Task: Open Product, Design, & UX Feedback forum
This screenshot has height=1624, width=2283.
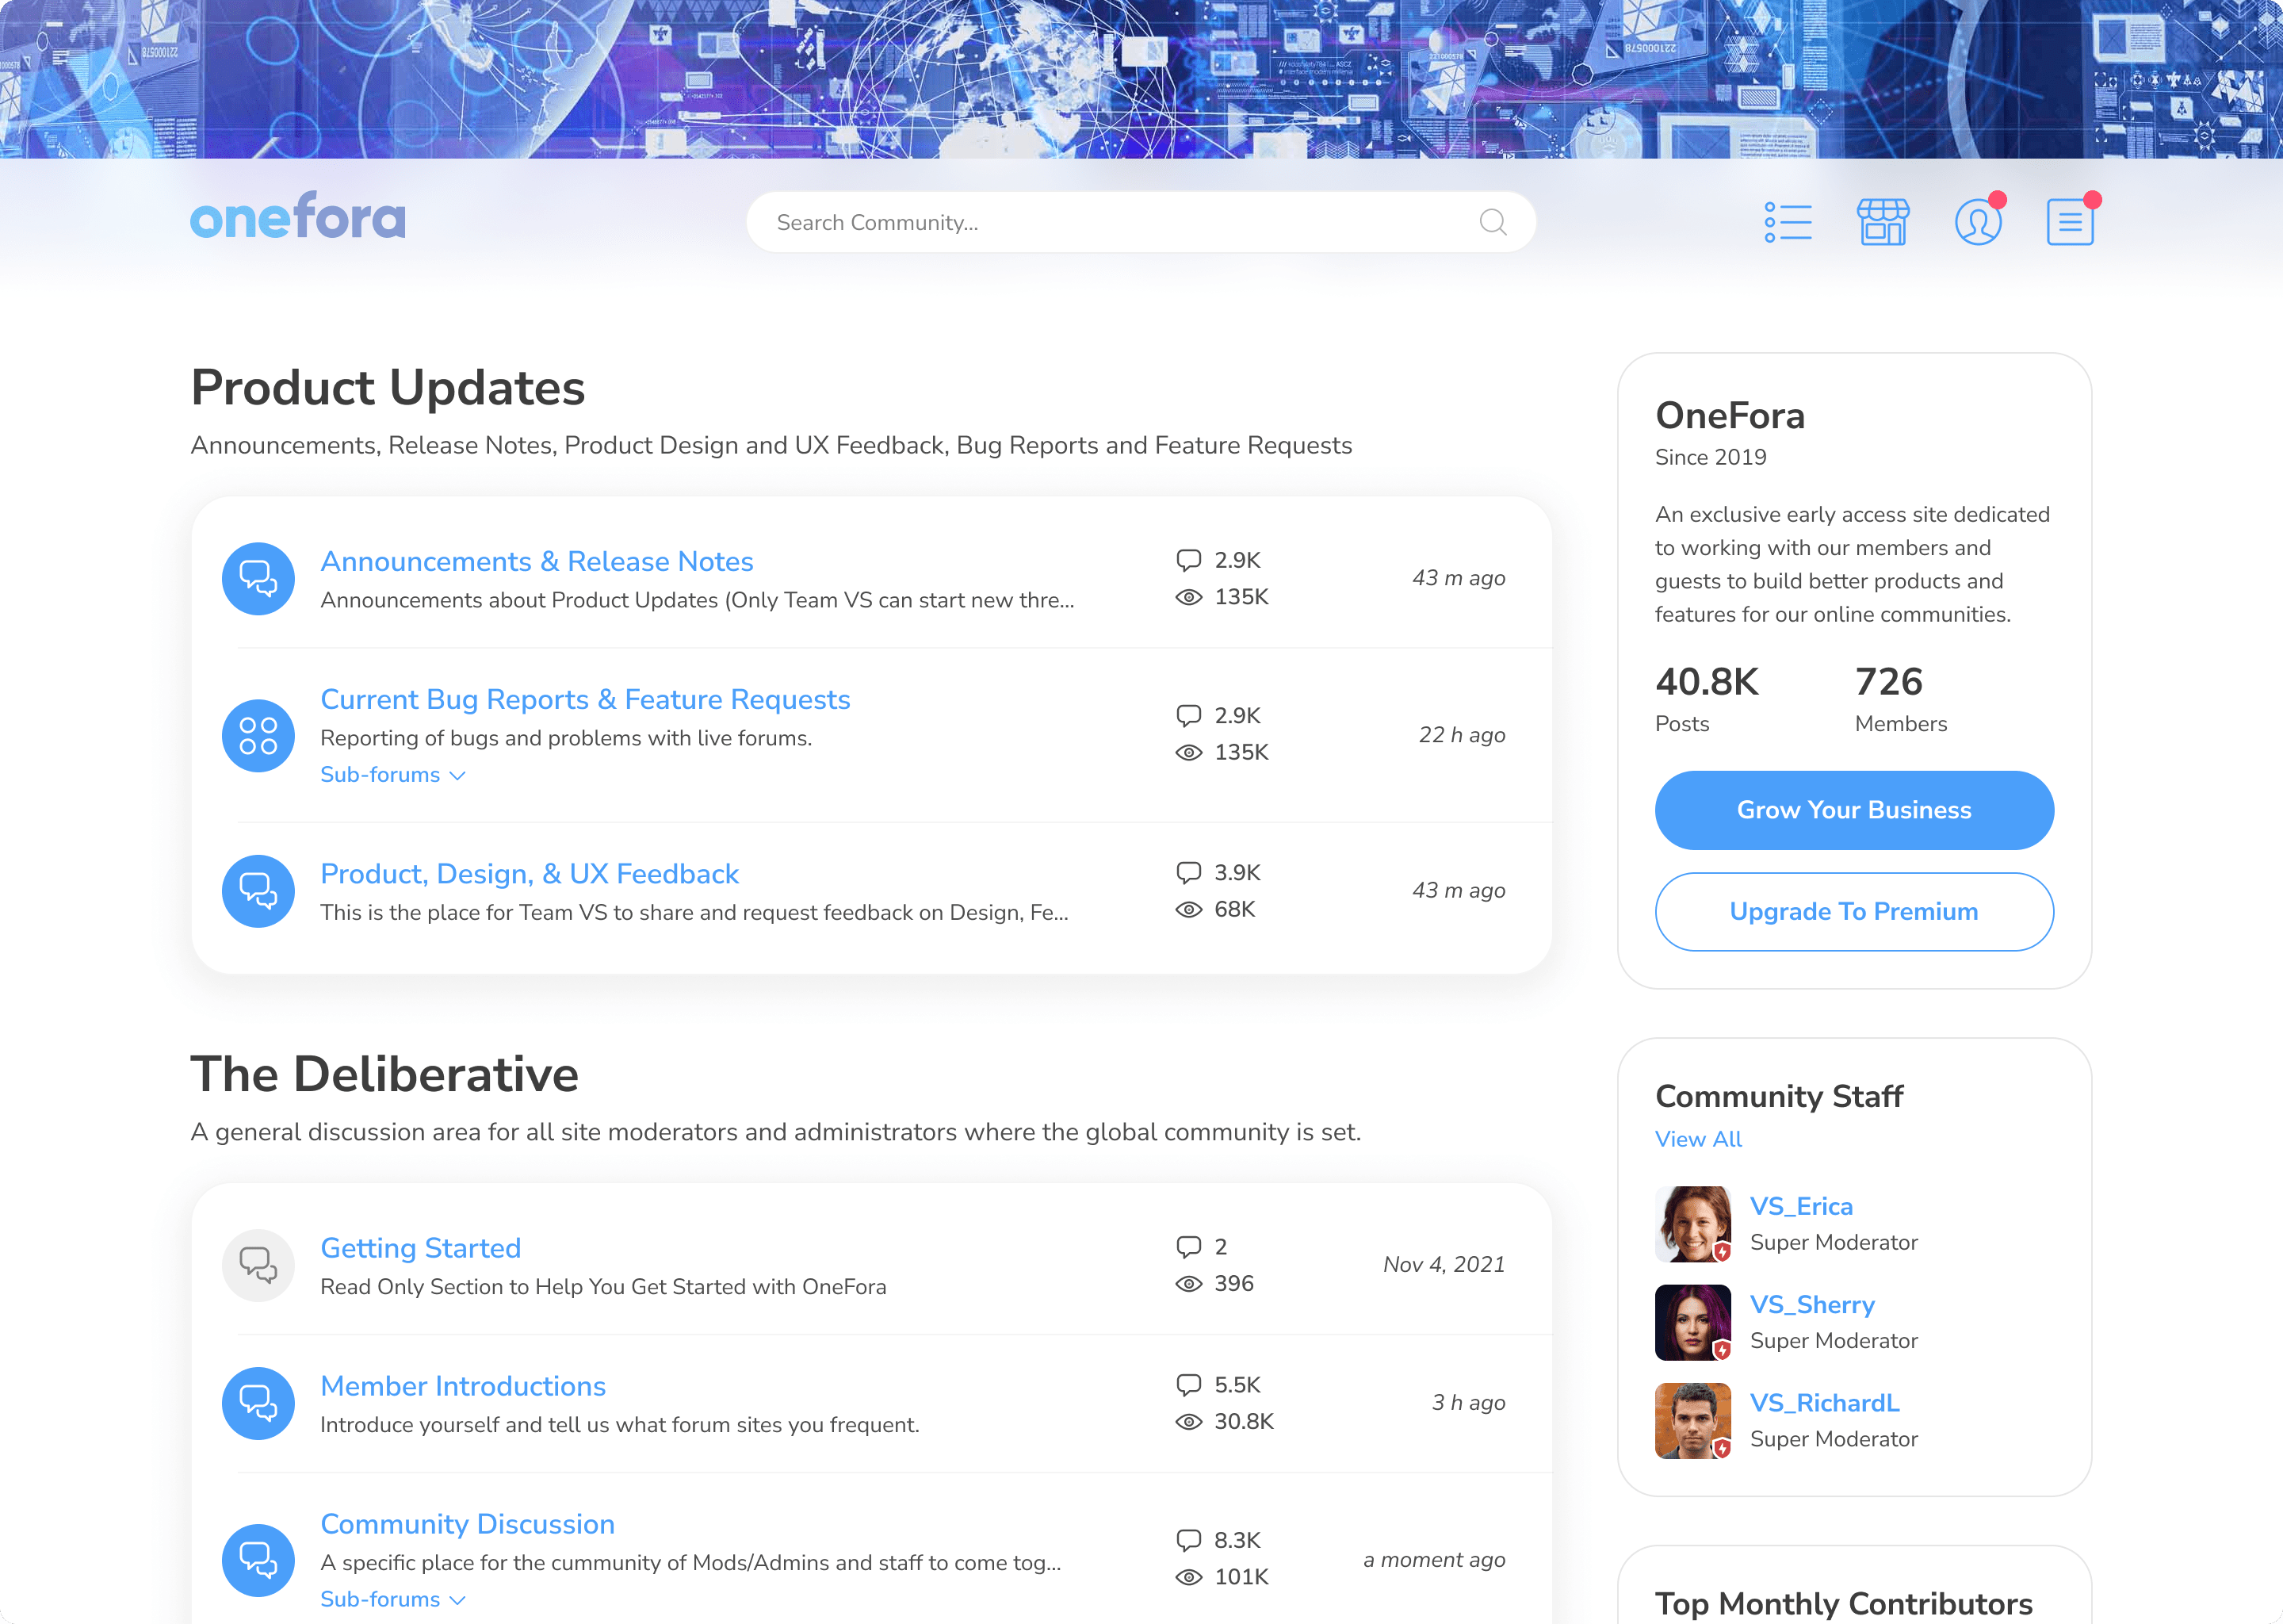Action: pyautogui.click(x=529, y=874)
